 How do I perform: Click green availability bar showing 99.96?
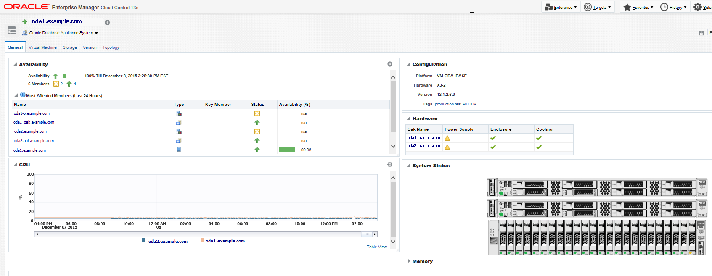click(x=287, y=150)
